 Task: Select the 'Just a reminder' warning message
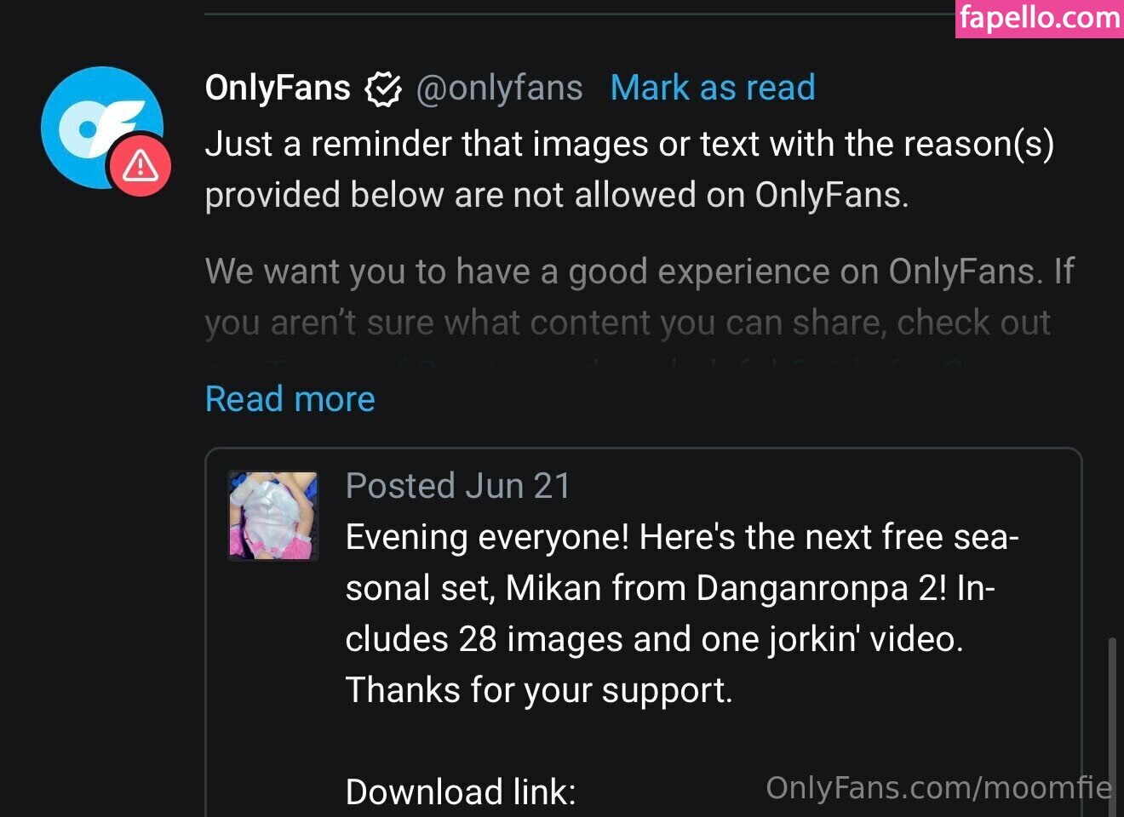coord(630,169)
